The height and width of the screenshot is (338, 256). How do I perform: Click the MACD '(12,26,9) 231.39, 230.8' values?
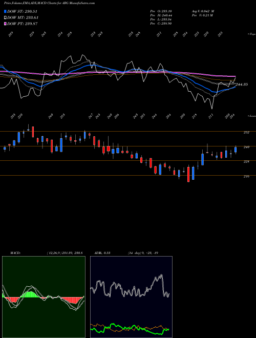click(x=65, y=253)
